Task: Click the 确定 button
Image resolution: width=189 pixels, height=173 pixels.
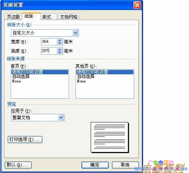Action: (95, 165)
